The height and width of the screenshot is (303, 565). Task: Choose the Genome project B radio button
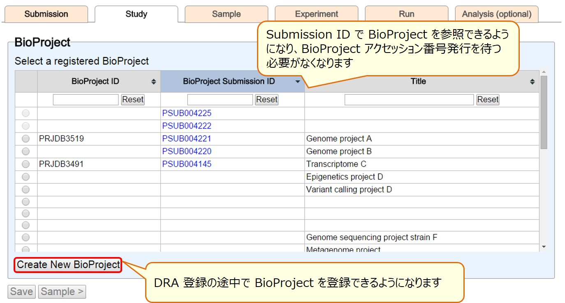[x=26, y=151]
